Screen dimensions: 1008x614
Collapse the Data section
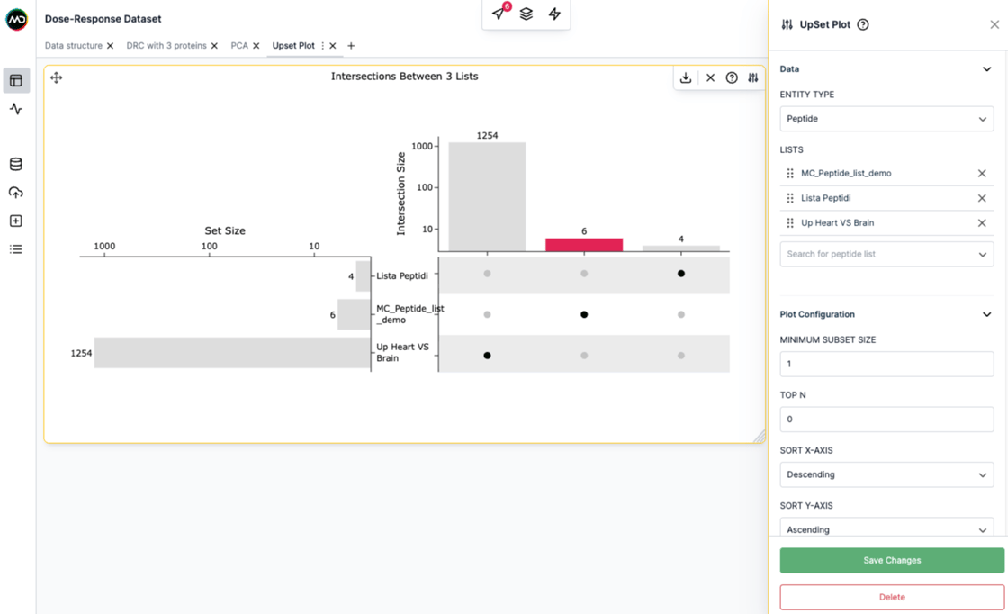coord(986,68)
